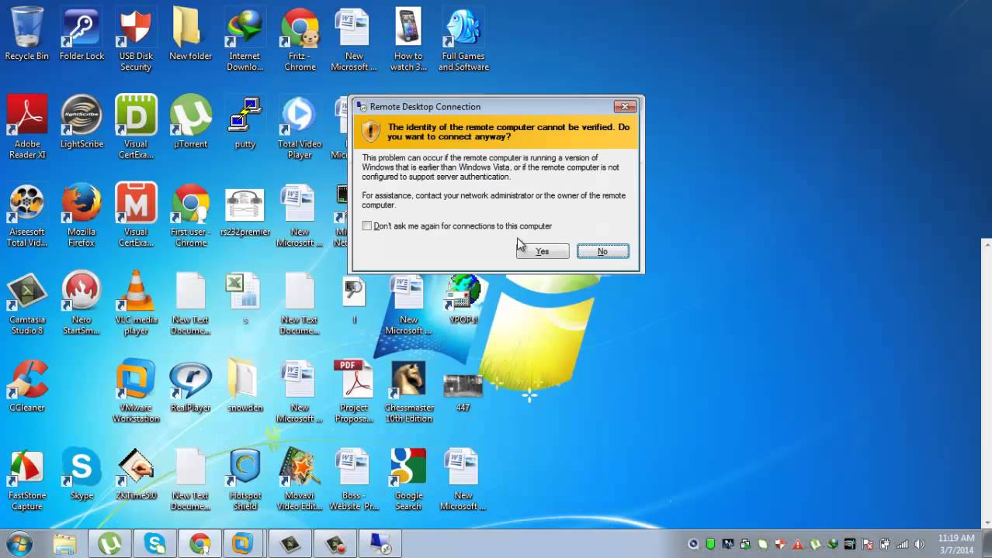
Task: Select the 'How to watch 3...' file
Action: pyautogui.click(x=408, y=40)
